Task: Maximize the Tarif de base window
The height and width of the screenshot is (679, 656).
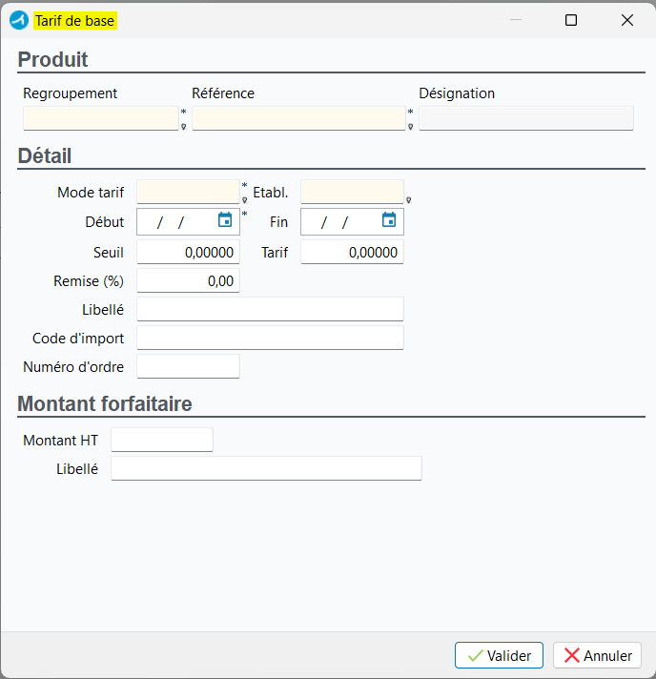Action: click(x=571, y=20)
